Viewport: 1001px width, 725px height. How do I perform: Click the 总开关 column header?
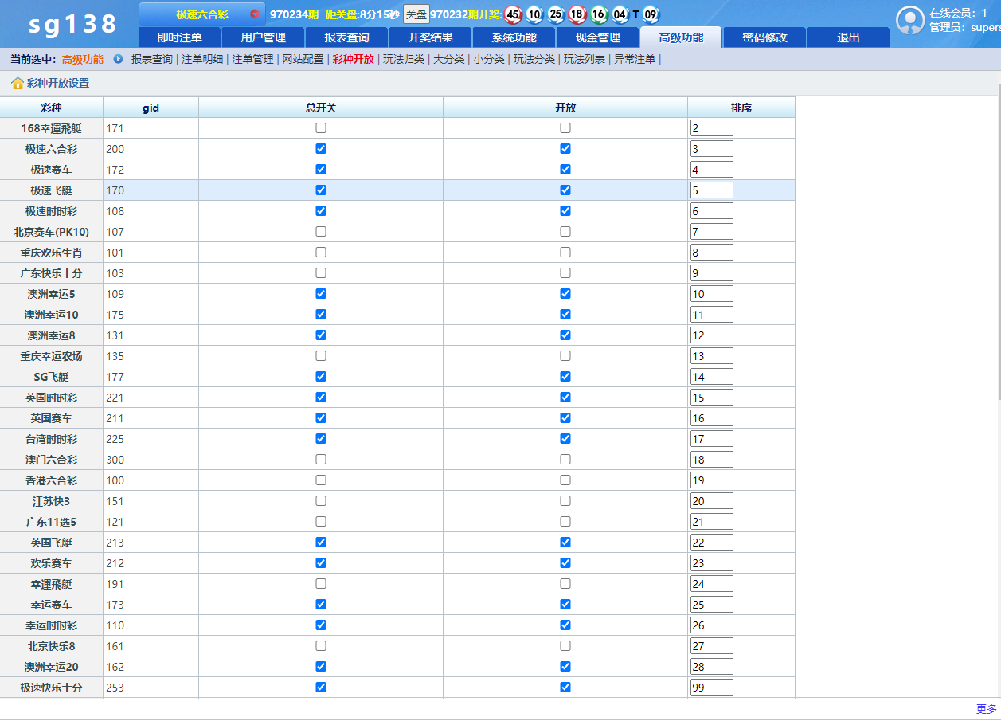(x=321, y=108)
